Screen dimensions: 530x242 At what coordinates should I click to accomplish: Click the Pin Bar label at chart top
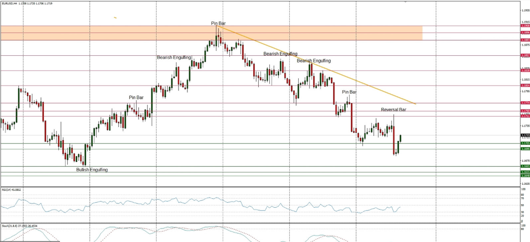click(x=218, y=23)
